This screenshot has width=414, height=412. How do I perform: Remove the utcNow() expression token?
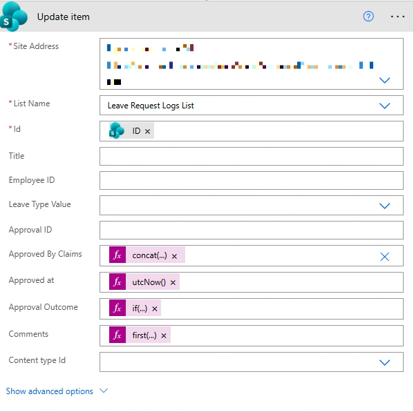[173, 282]
